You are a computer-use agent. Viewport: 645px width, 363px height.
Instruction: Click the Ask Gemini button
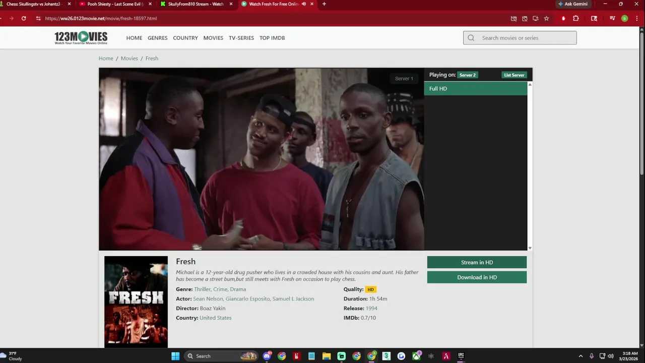tap(572, 4)
